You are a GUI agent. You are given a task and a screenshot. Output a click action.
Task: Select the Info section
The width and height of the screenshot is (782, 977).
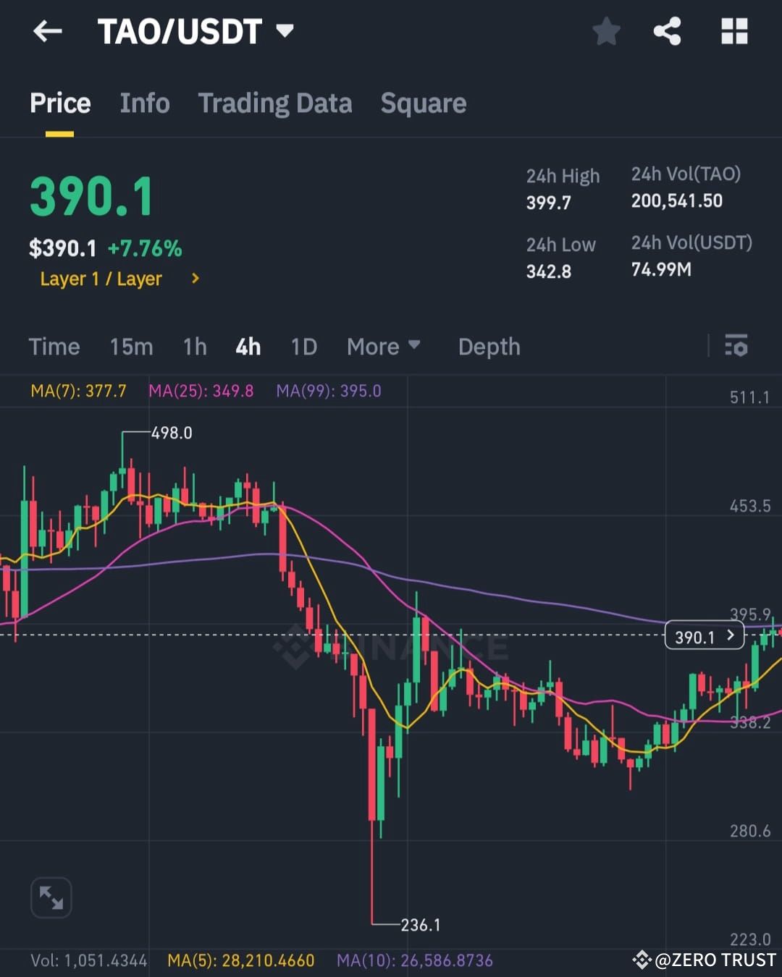pos(144,103)
